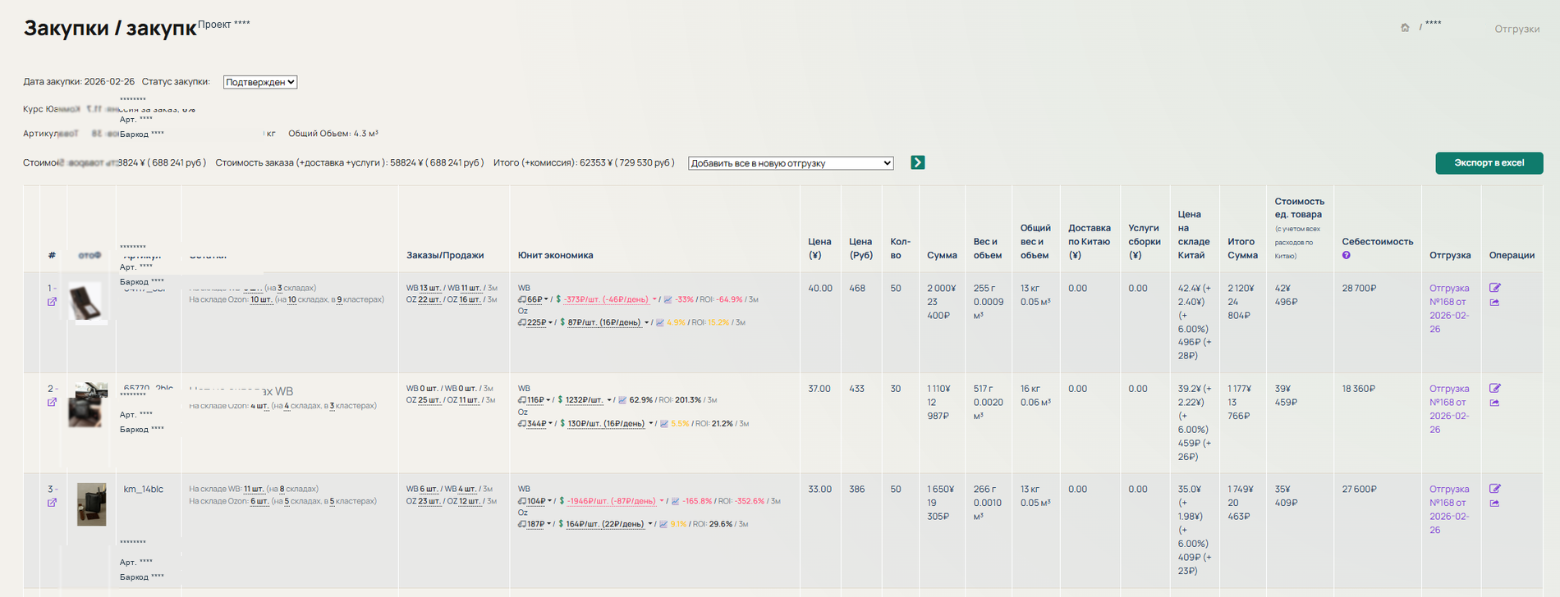Click the chart icon before -33%

(668, 300)
